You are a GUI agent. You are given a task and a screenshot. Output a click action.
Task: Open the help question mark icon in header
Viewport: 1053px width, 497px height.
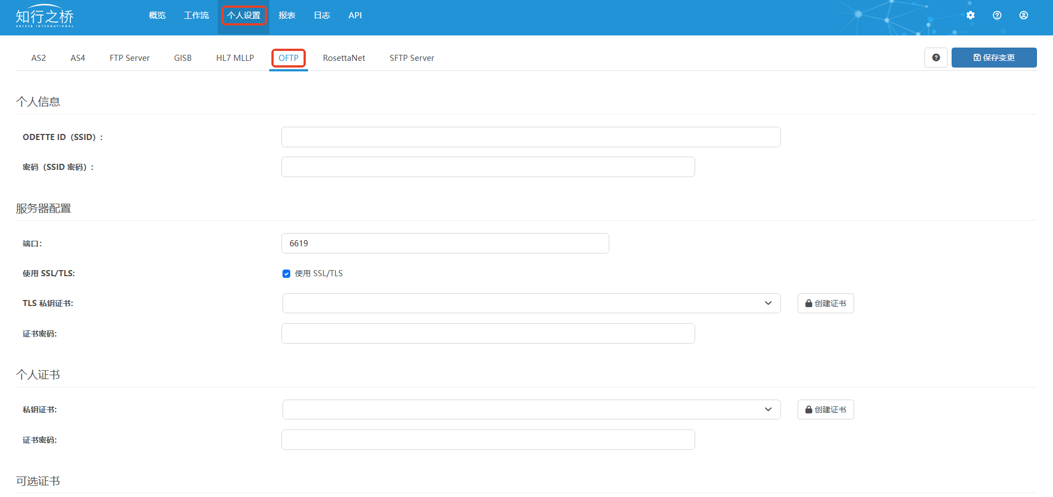[997, 15]
